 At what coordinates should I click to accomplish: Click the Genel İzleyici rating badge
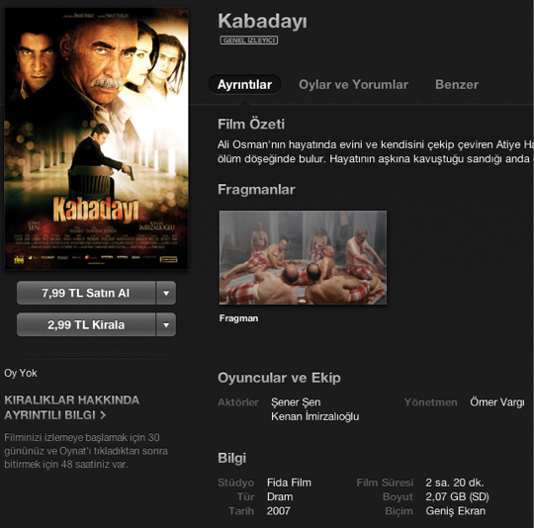(x=248, y=41)
